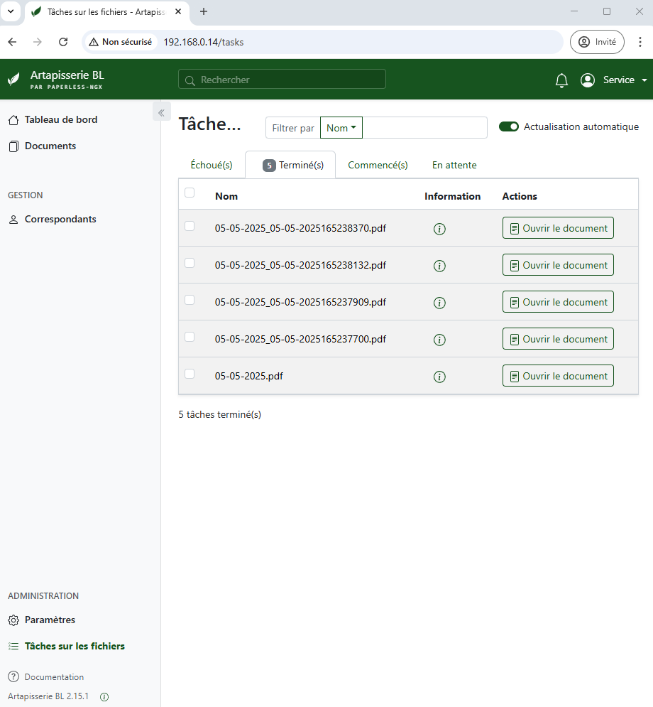Click the notification bell icon
653x707 pixels.
(561, 80)
